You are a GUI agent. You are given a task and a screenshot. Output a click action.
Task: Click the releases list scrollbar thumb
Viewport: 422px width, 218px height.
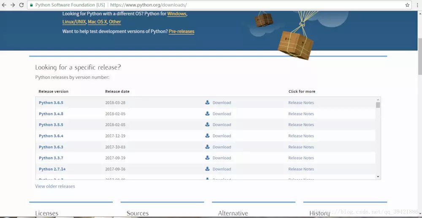click(x=378, y=105)
